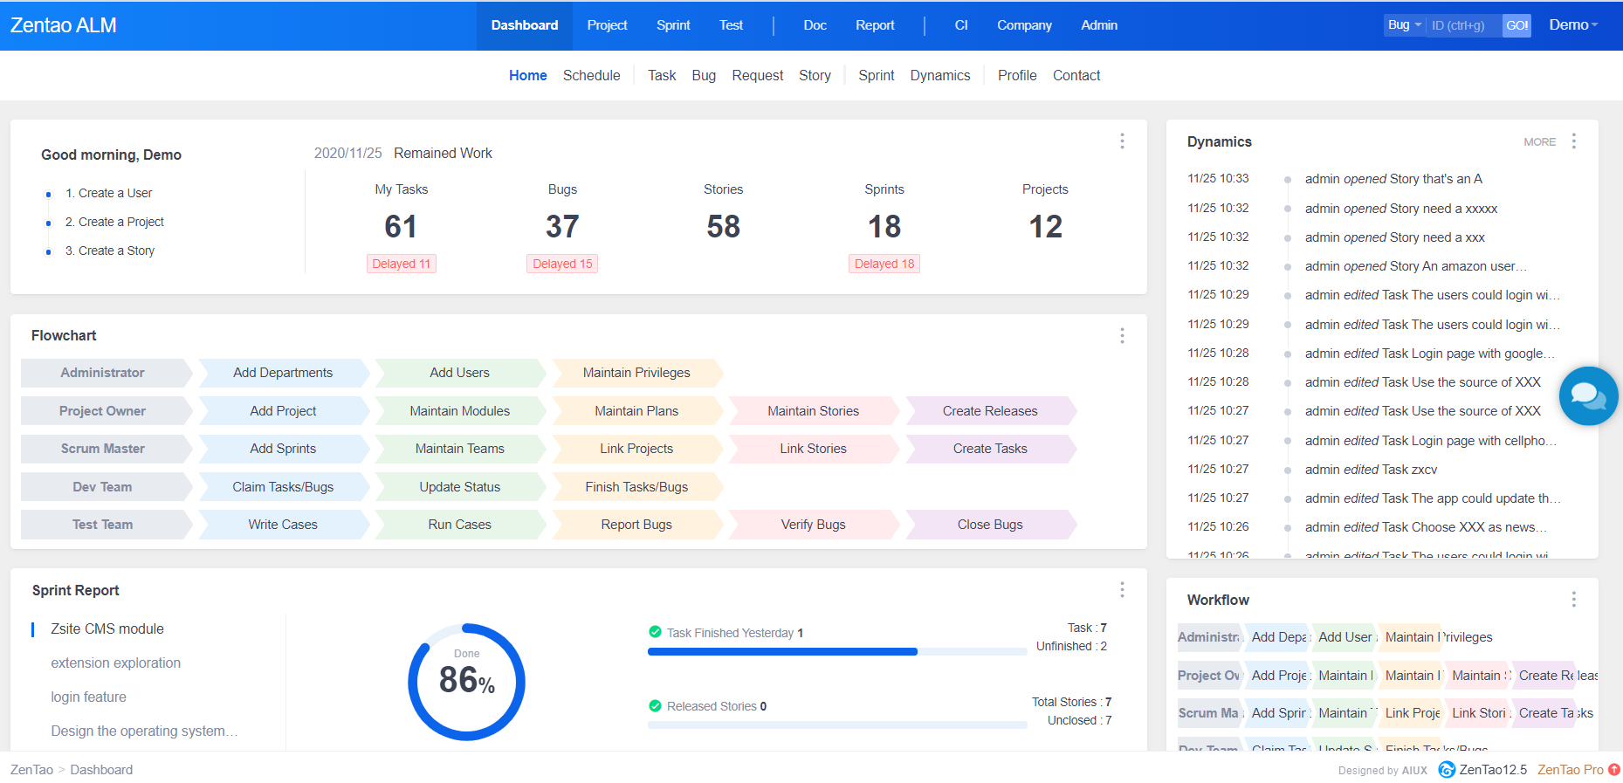This screenshot has height=783, width=1623.
Task: Open the blue chat bubble icon
Action: (1588, 395)
